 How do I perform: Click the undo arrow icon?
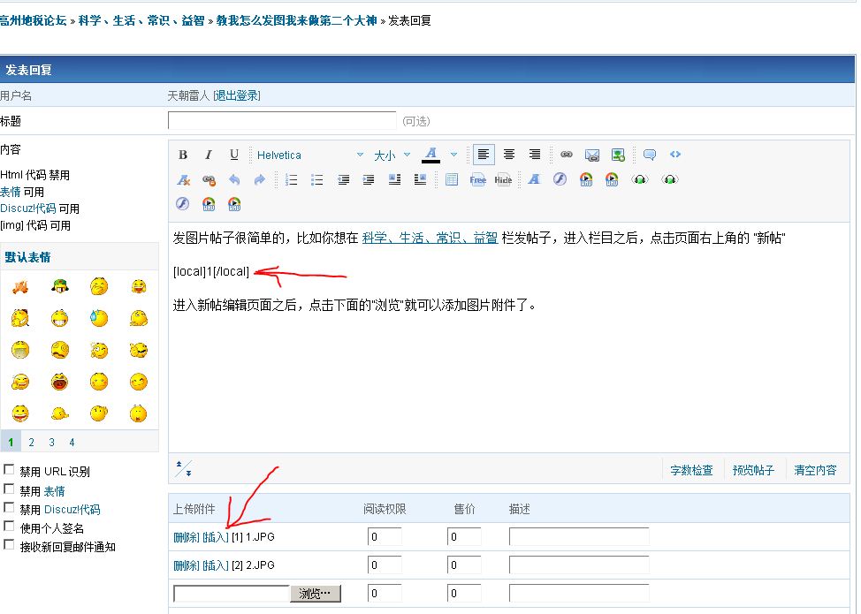tap(234, 179)
